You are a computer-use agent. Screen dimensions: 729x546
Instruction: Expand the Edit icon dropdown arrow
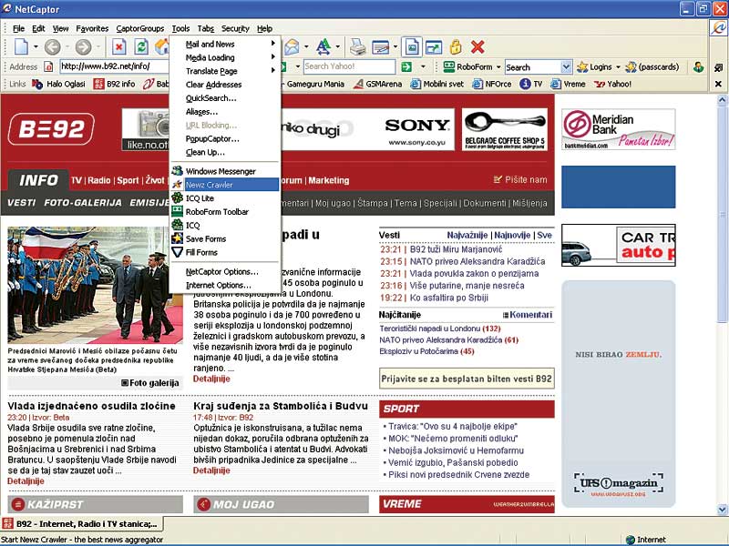click(x=395, y=47)
